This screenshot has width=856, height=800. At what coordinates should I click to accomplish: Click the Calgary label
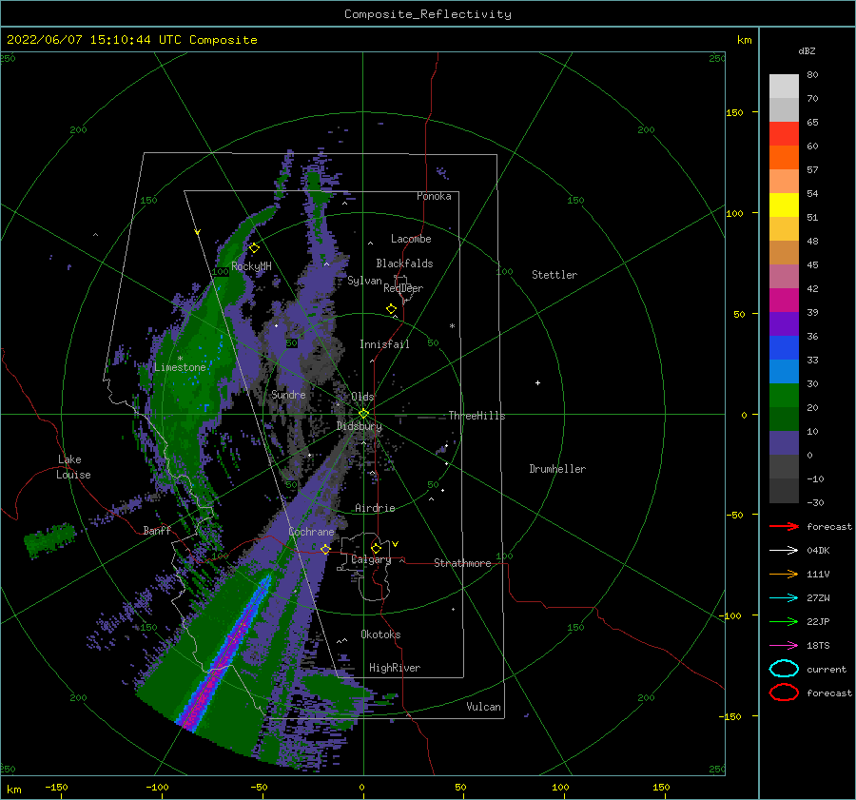[x=371, y=559]
